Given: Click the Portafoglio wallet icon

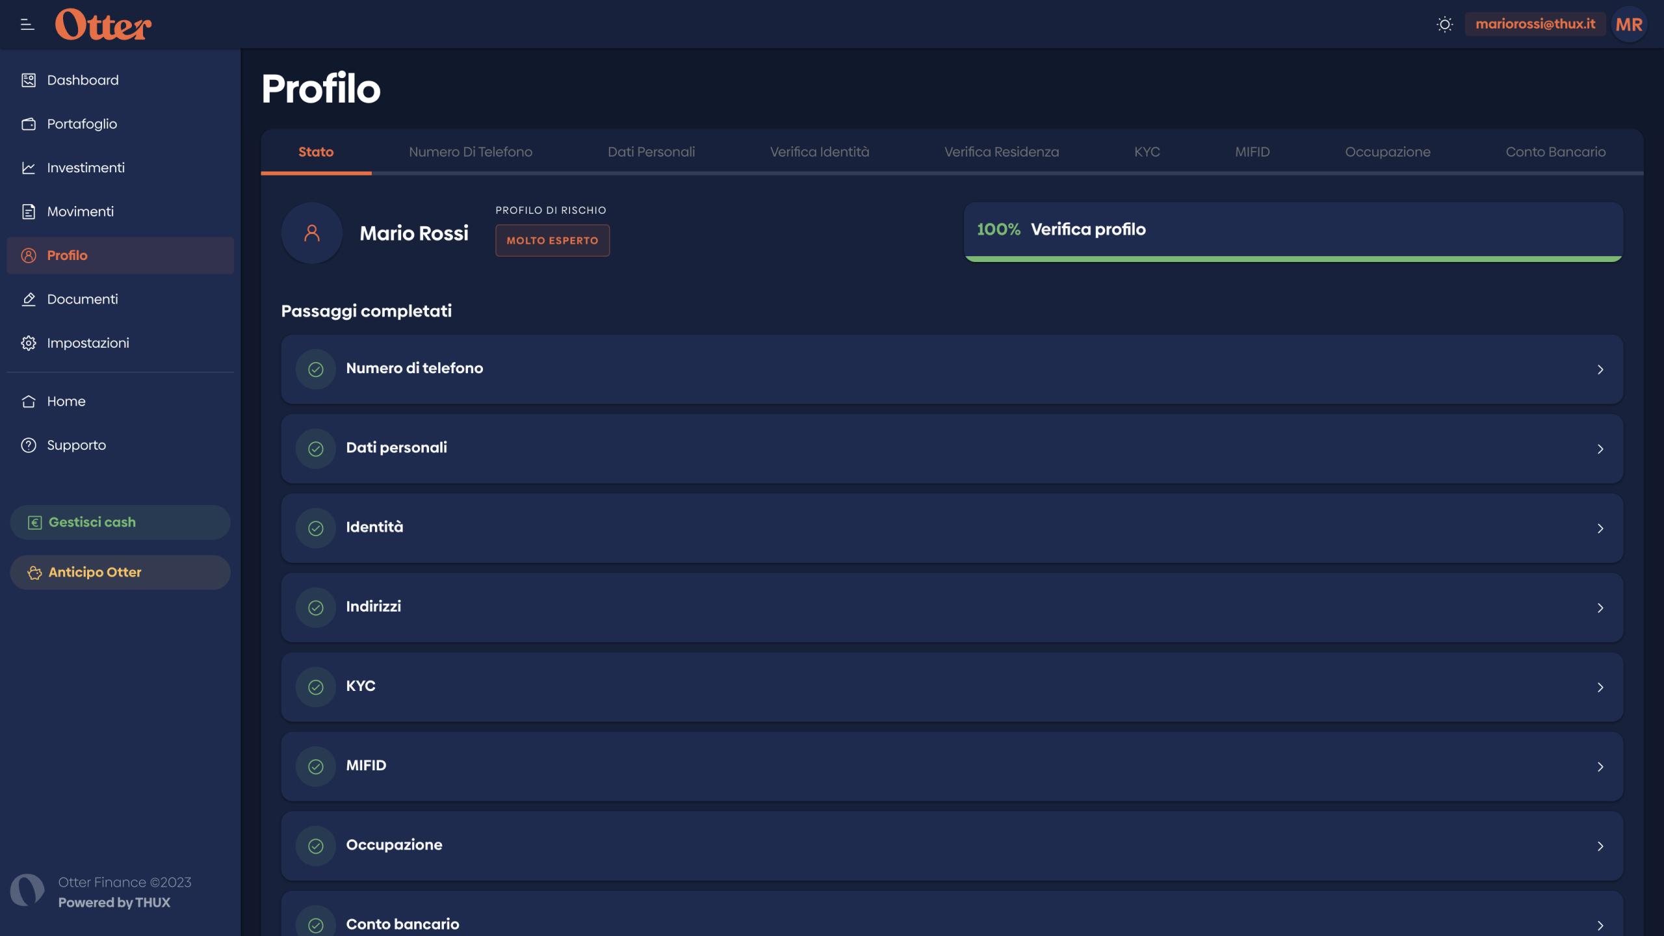Looking at the screenshot, I should [29, 123].
